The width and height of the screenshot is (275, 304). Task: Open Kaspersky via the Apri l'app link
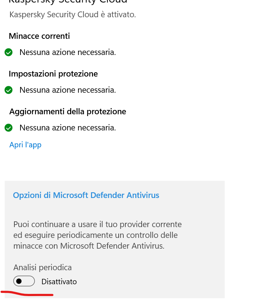pyautogui.click(x=25, y=145)
